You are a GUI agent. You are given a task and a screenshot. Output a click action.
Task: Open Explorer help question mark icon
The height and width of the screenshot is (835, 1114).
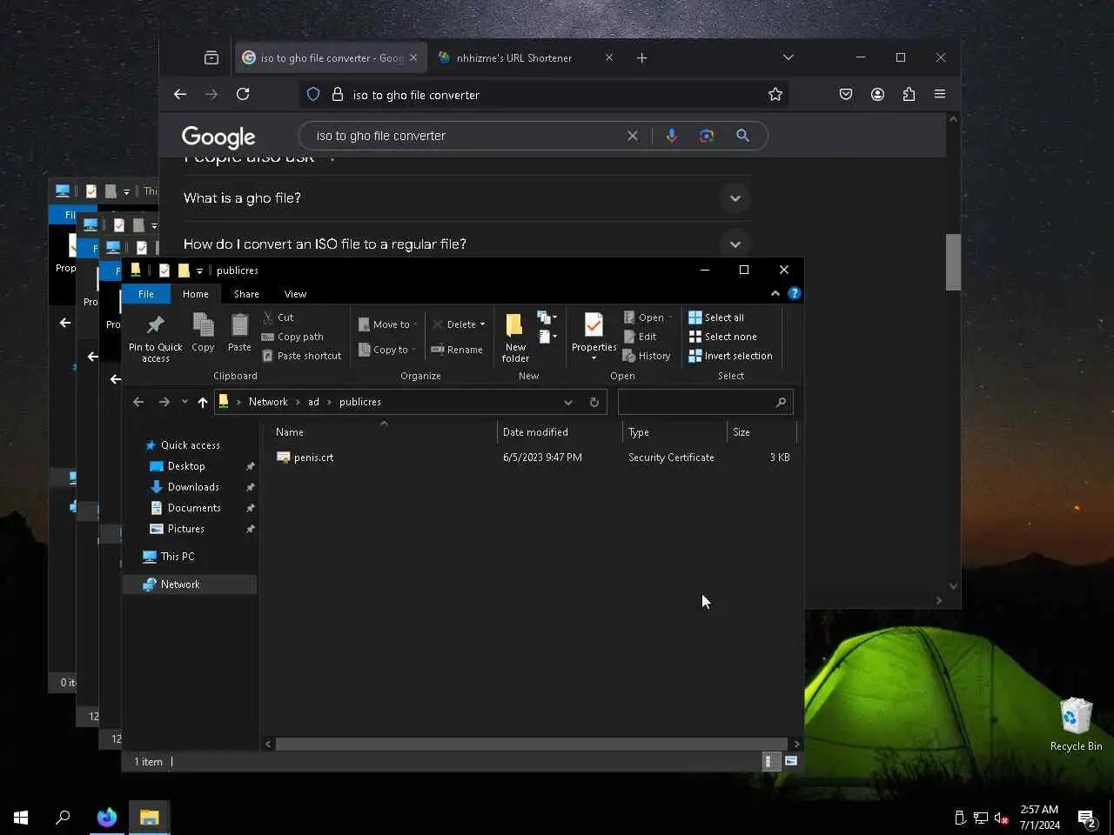coord(794,294)
